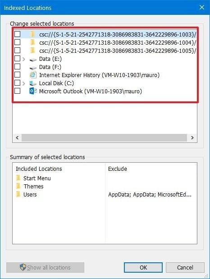This screenshot has width=210, height=279.
Task: Select the Start Menu folder icon
Action: coord(18,178)
